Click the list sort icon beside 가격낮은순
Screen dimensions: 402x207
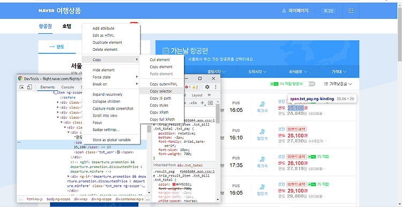coord(326,83)
